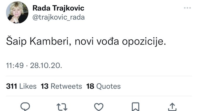Reply to the tweet via speech bubble icon
This screenshot has width=198, height=111.
(25, 107)
